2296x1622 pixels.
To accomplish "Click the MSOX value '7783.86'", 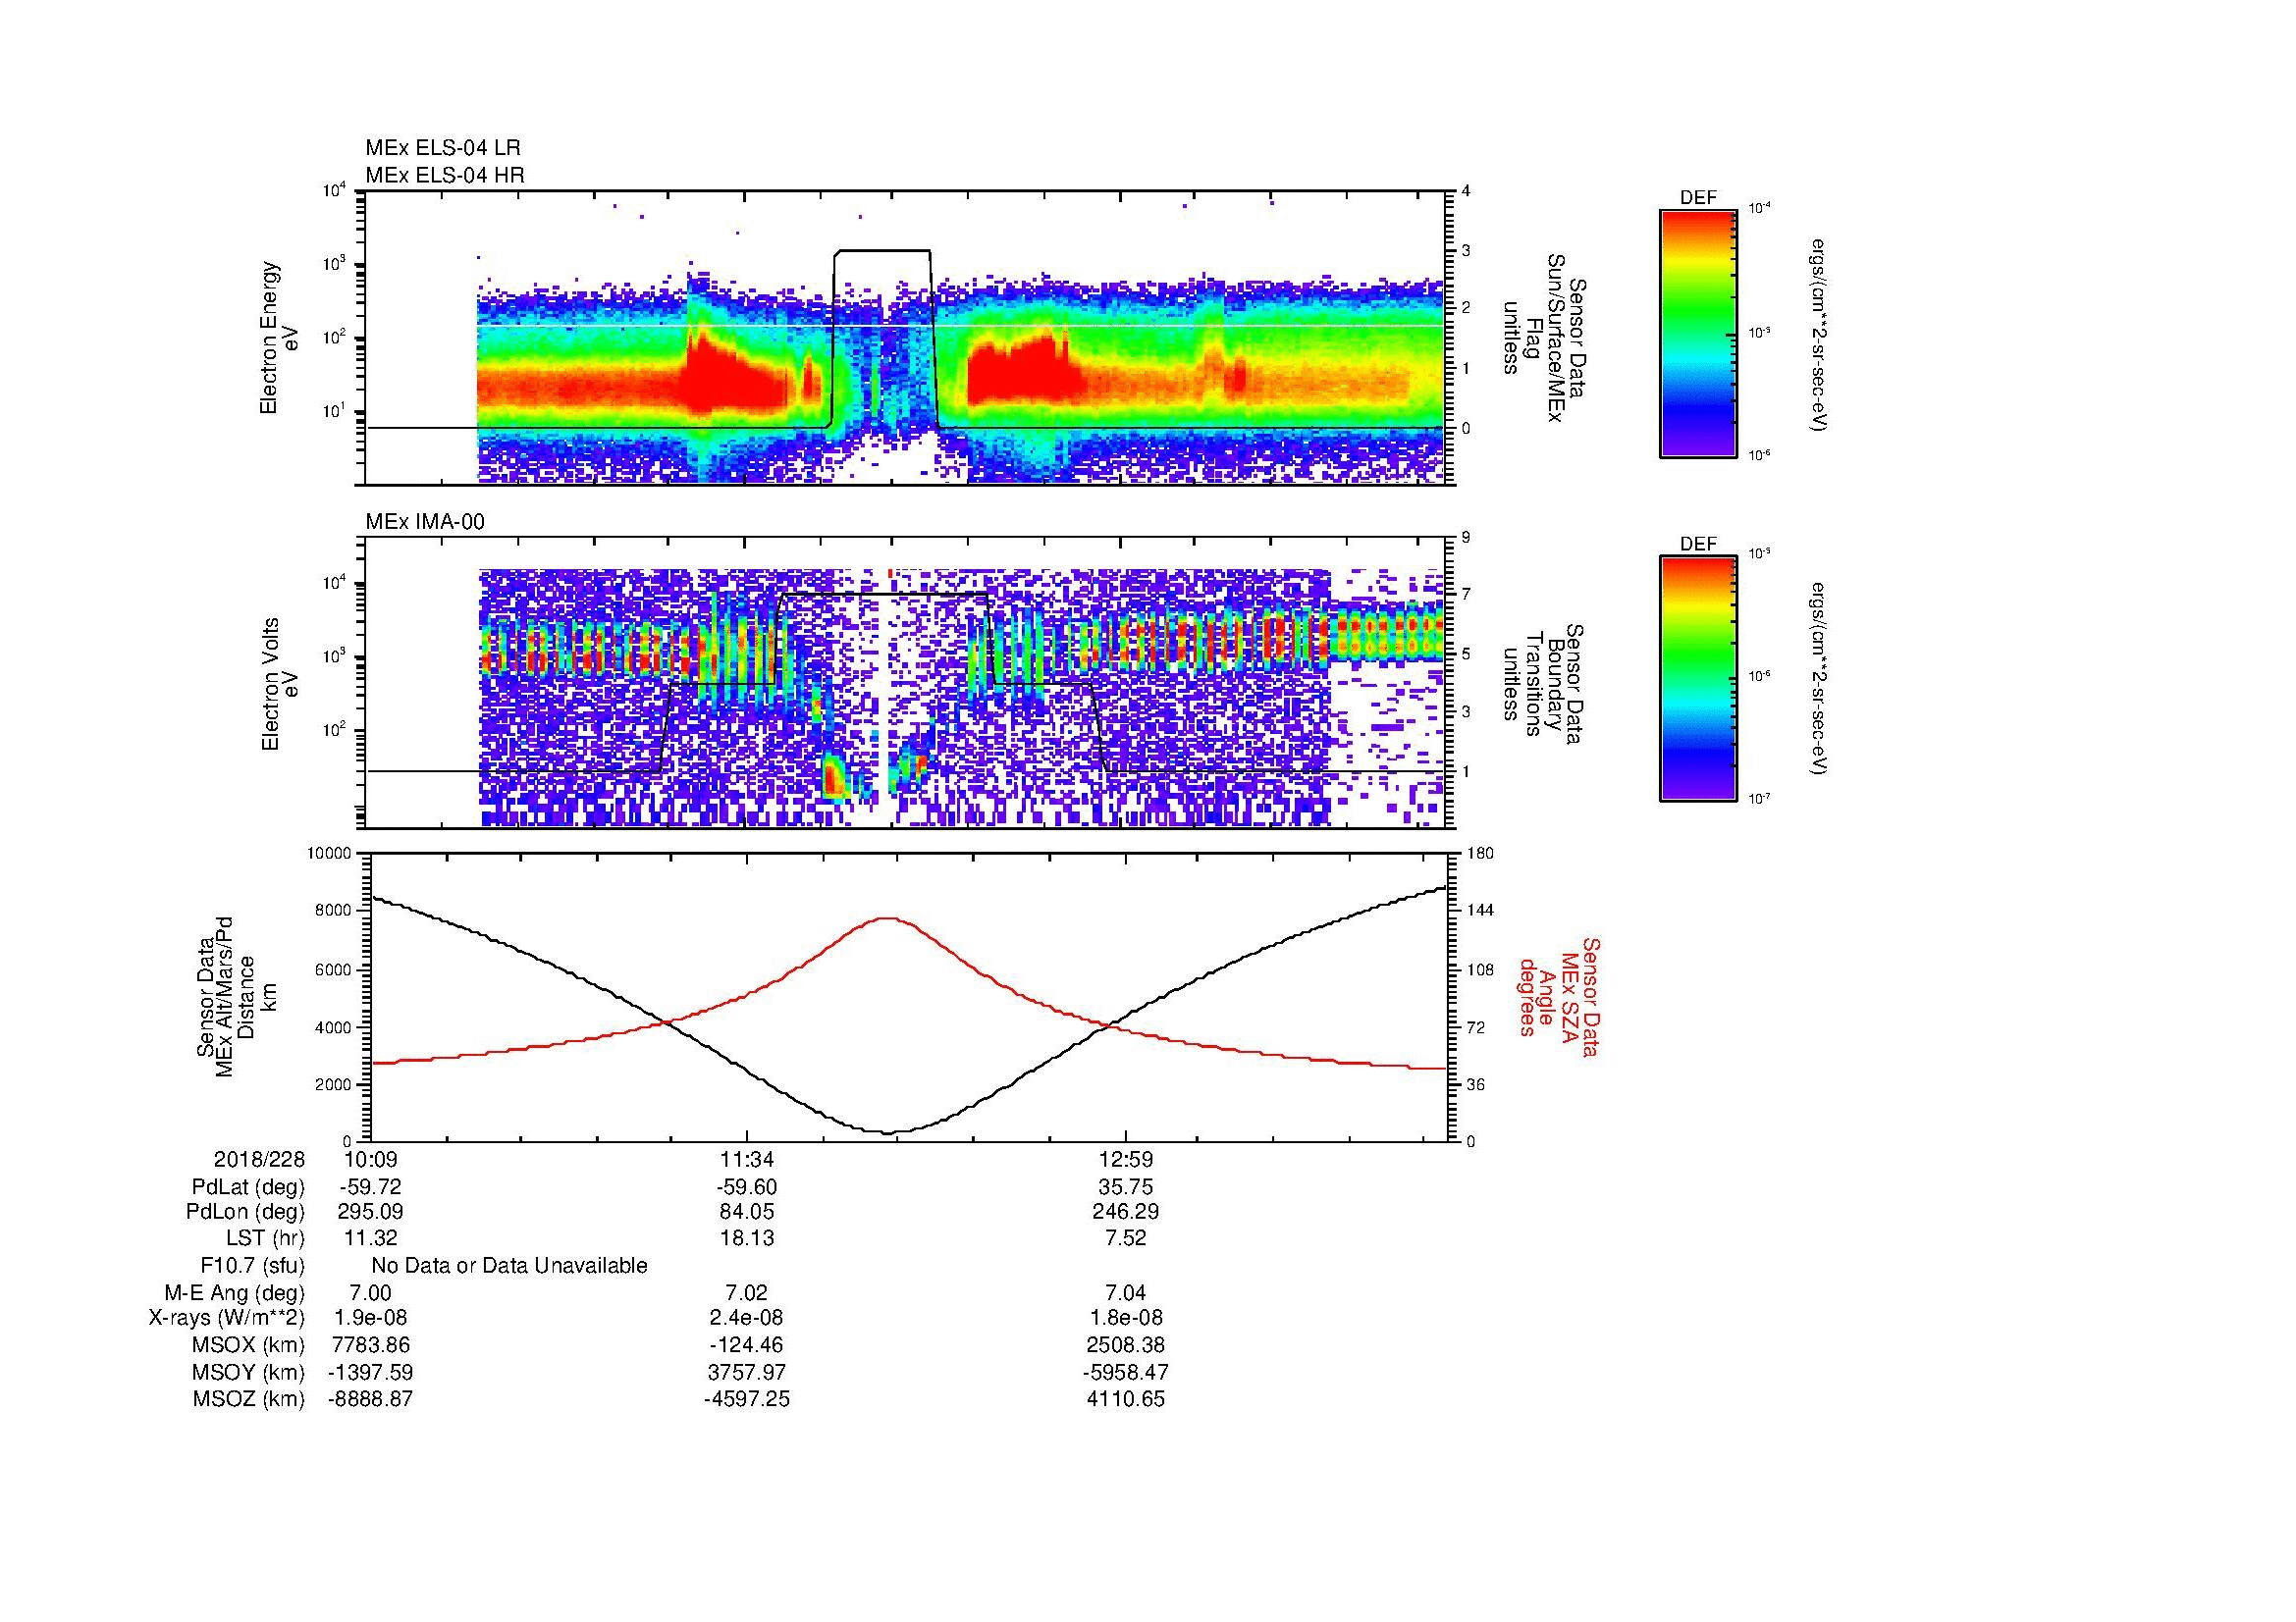I will [x=370, y=1346].
